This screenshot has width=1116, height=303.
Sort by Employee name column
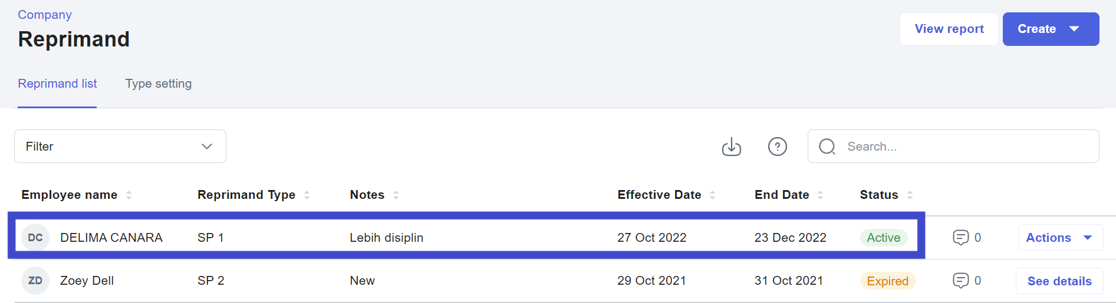129,195
